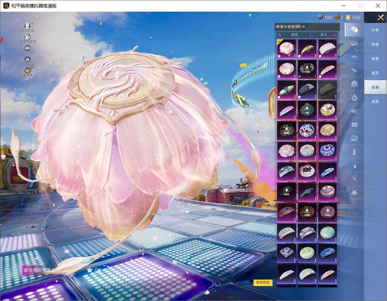The width and height of the screenshot is (387, 301).
Task: Open the magic wand sparkle category icon
Action: (x=354, y=178)
